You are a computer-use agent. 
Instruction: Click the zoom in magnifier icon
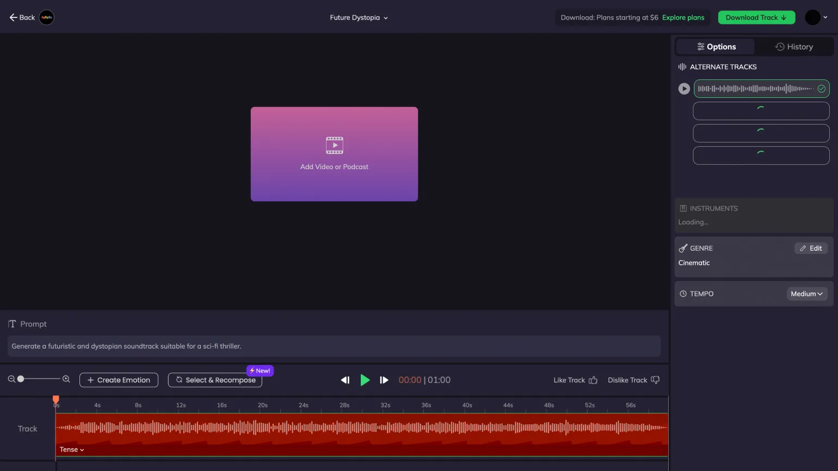pos(66,379)
